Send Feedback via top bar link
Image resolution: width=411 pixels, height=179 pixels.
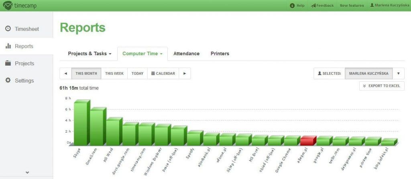(322, 6)
